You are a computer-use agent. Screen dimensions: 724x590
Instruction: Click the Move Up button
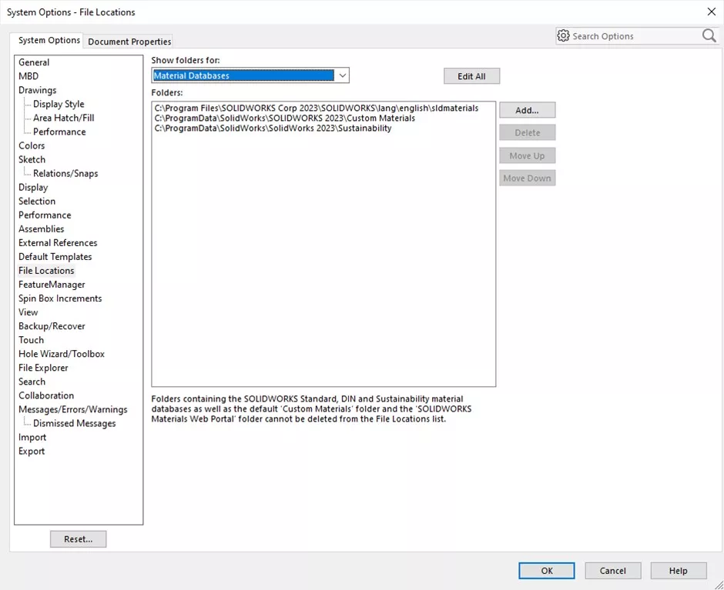click(527, 155)
